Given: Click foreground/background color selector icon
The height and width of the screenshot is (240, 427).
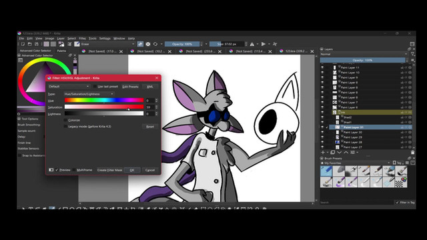Looking at the screenshot, I should pos(61,44).
